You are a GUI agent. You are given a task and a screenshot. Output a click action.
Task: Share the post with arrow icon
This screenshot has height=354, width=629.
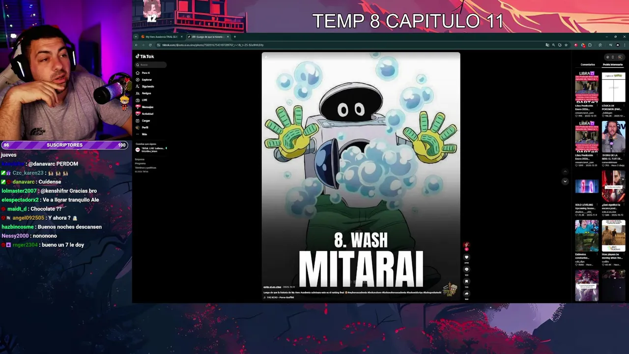(467, 294)
